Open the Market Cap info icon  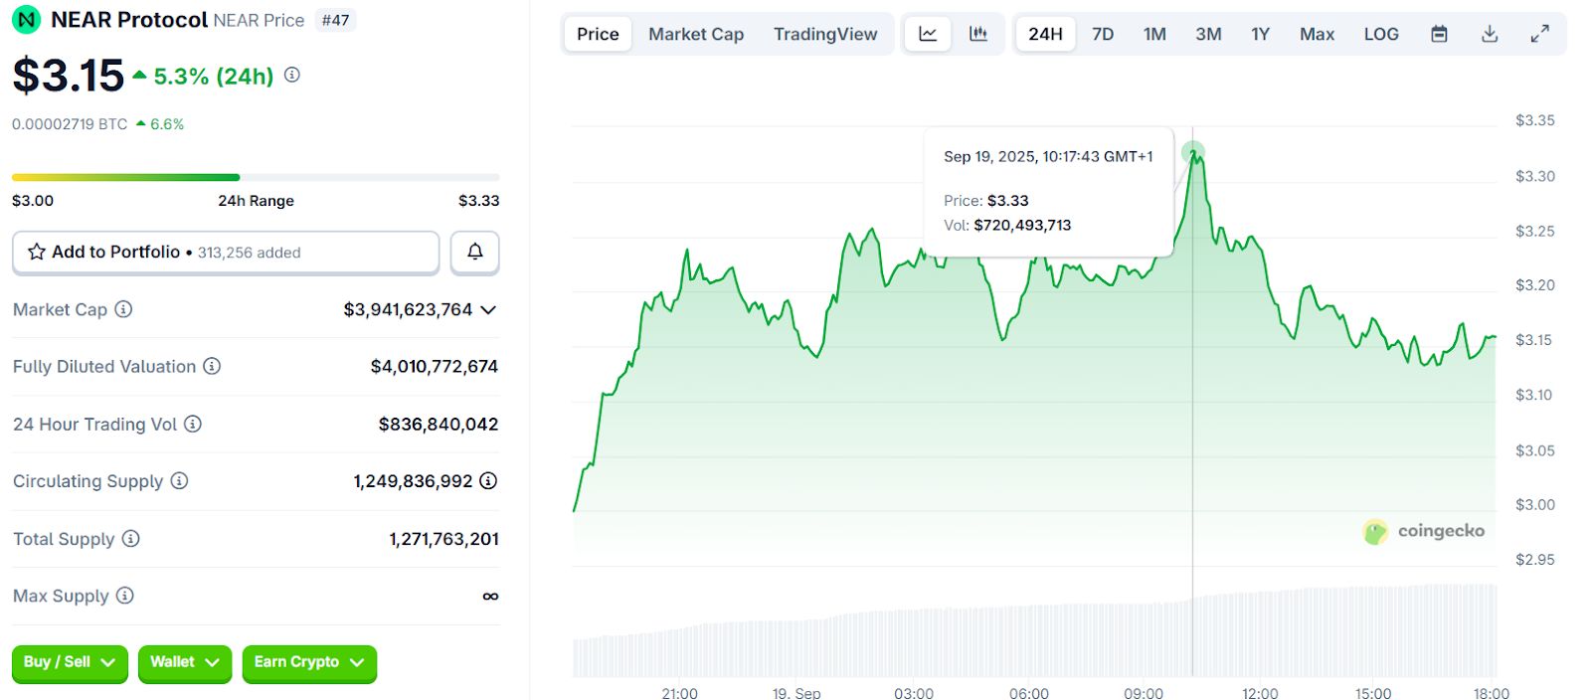pos(123,309)
